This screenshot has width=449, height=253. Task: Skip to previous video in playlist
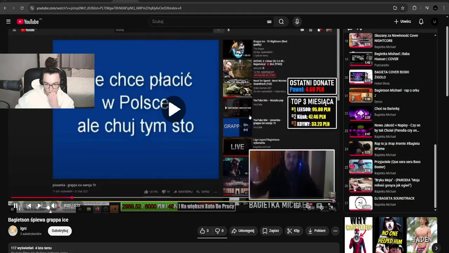tap(29, 206)
